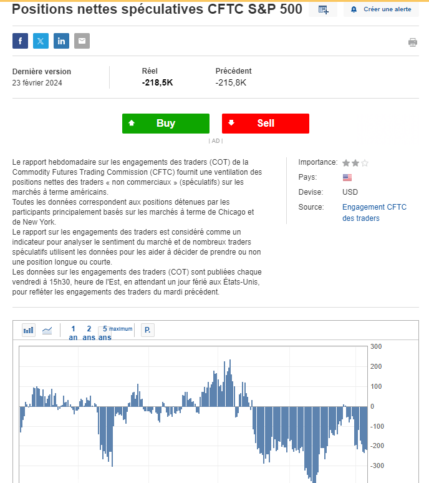Screen dimensions: 429x483
Task: Click the AD label under buttons
Action: pos(216,141)
